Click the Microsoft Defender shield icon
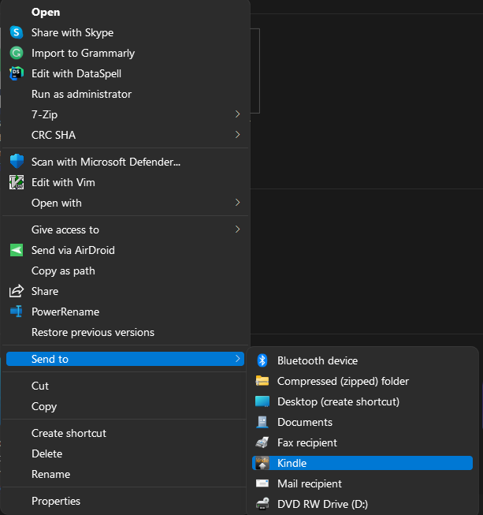 [x=17, y=162]
